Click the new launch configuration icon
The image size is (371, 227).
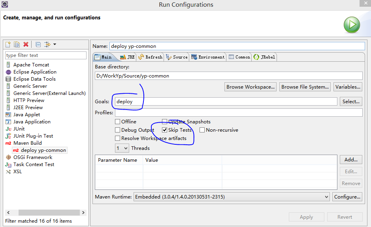pos(8,44)
